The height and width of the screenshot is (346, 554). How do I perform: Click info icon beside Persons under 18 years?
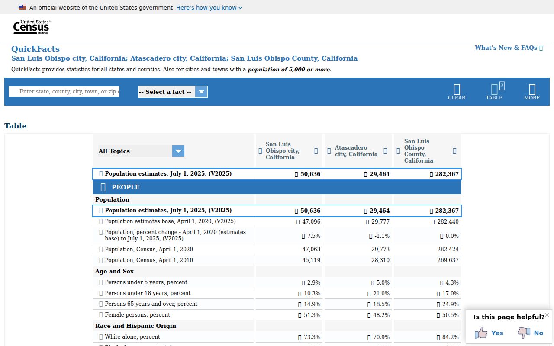click(101, 293)
